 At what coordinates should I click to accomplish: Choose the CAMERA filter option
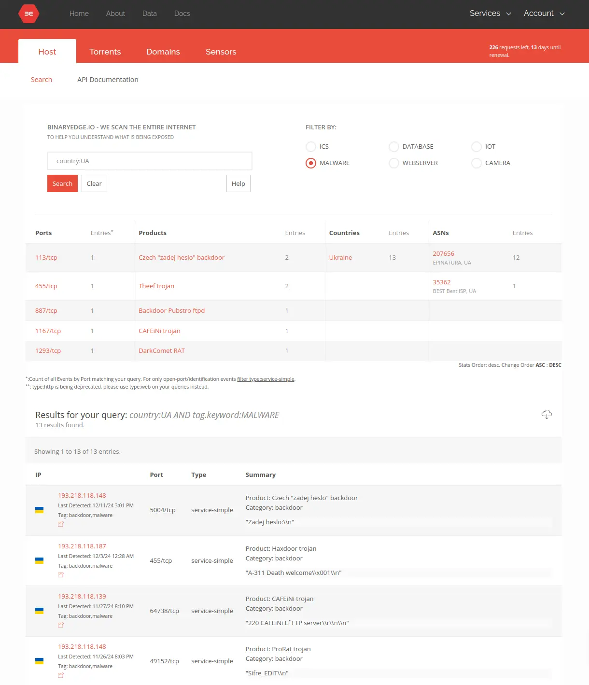click(x=477, y=163)
